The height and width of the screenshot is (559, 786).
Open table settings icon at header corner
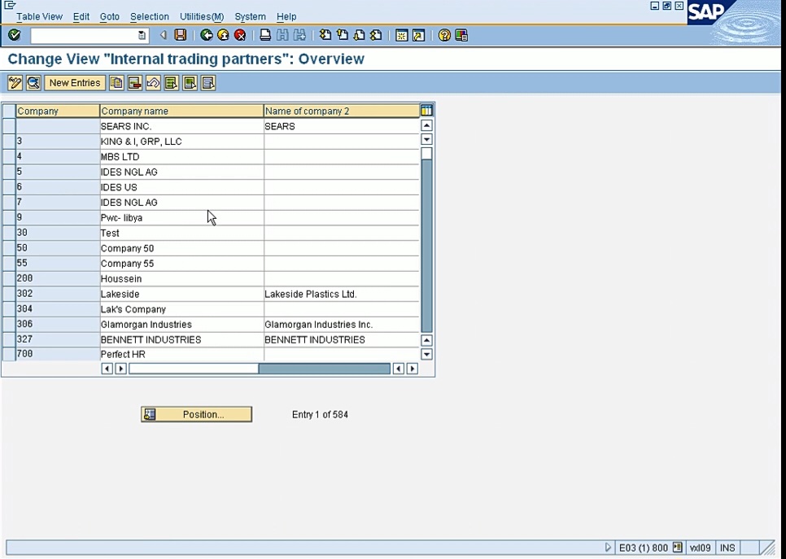pyautogui.click(x=426, y=111)
